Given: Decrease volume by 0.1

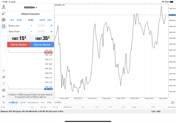Looking at the screenshot, I should [12, 20].
